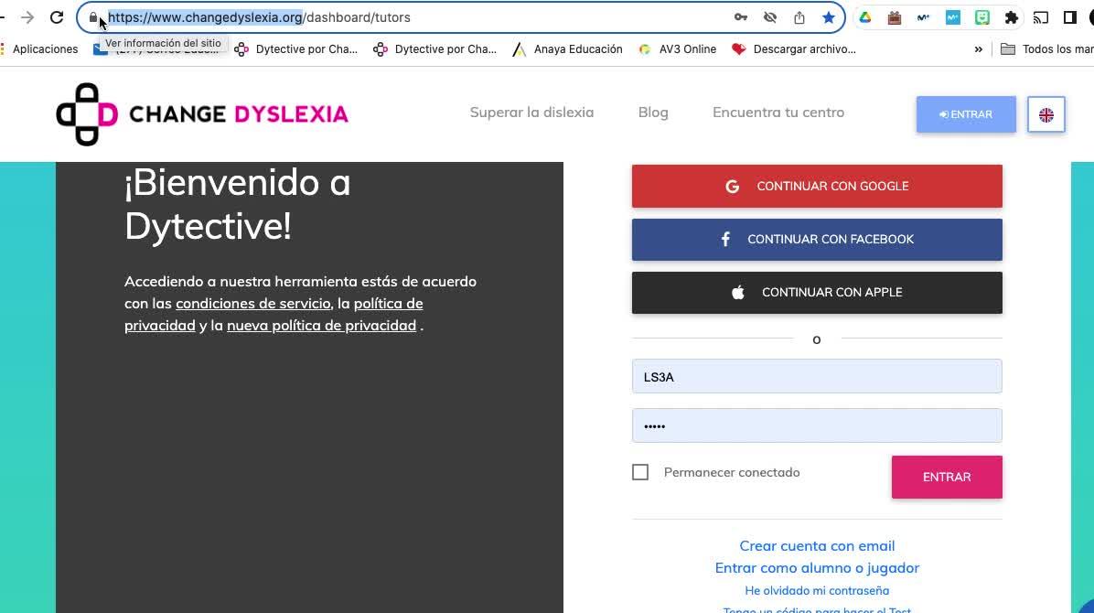Click the briefcase extension icon
The image size is (1094, 613).
895,17
